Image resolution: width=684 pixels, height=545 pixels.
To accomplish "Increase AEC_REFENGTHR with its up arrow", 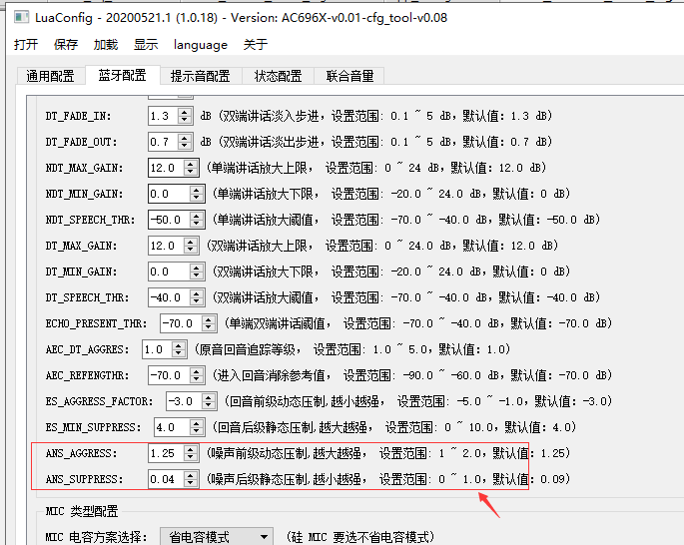I will (x=197, y=371).
